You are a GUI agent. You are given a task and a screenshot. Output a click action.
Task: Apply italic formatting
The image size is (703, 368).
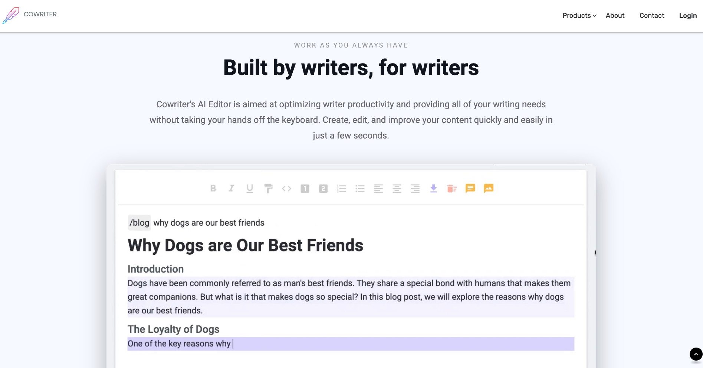pyautogui.click(x=231, y=188)
